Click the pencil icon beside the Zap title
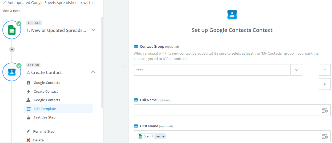 (x=5, y=3)
